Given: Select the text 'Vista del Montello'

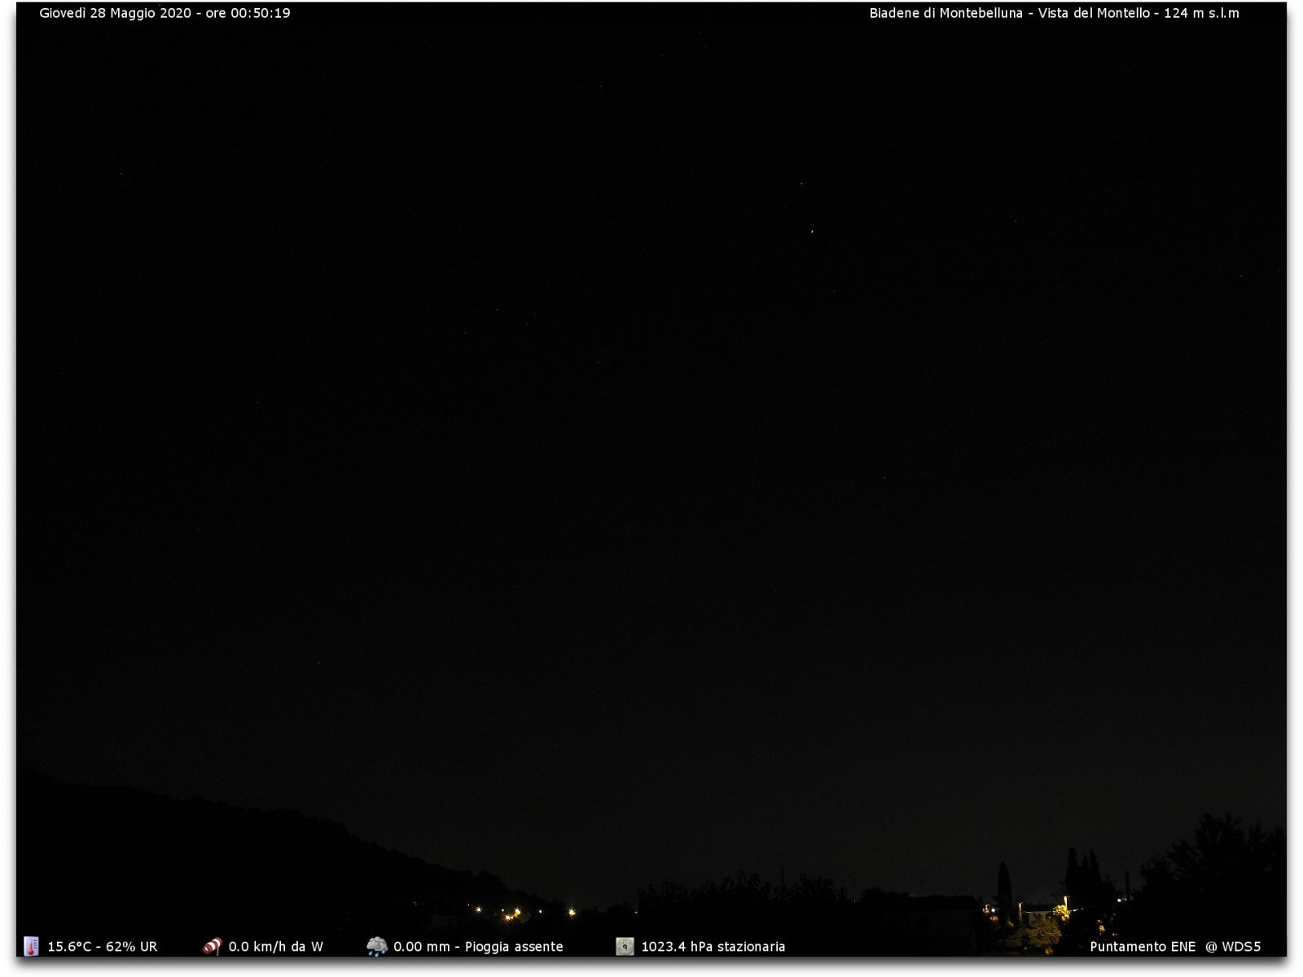Looking at the screenshot, I should [1094, 13].
